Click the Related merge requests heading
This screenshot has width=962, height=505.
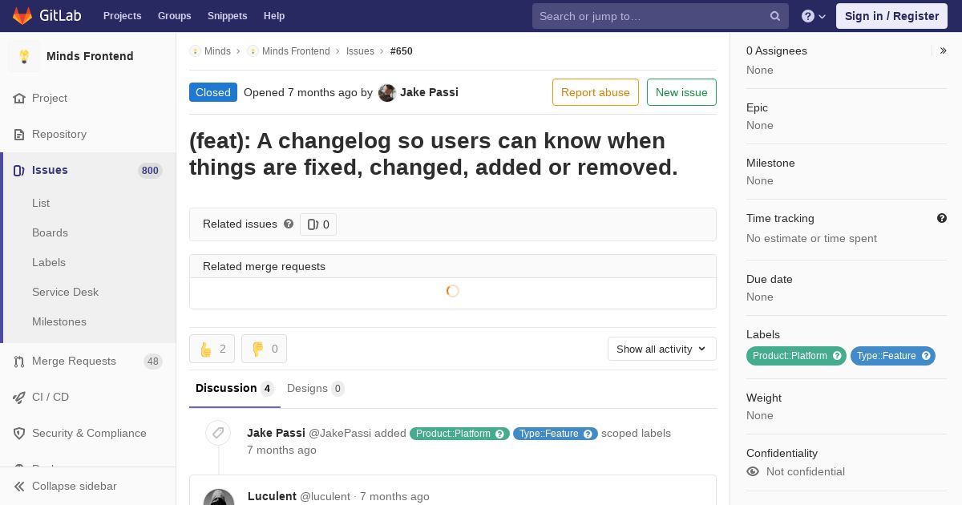coord(265,266)
